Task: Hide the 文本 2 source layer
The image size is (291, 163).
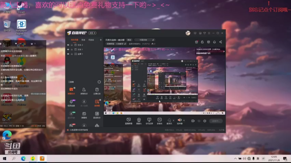Action: tap(68, 45)
